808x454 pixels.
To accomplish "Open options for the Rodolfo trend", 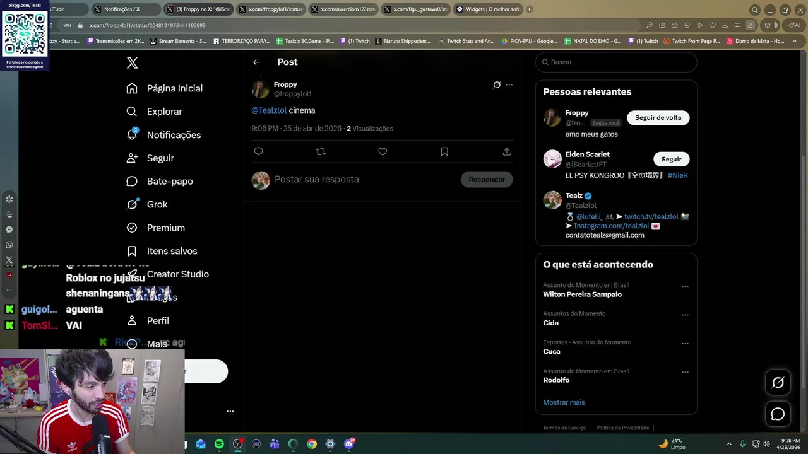I will [685, 372].
